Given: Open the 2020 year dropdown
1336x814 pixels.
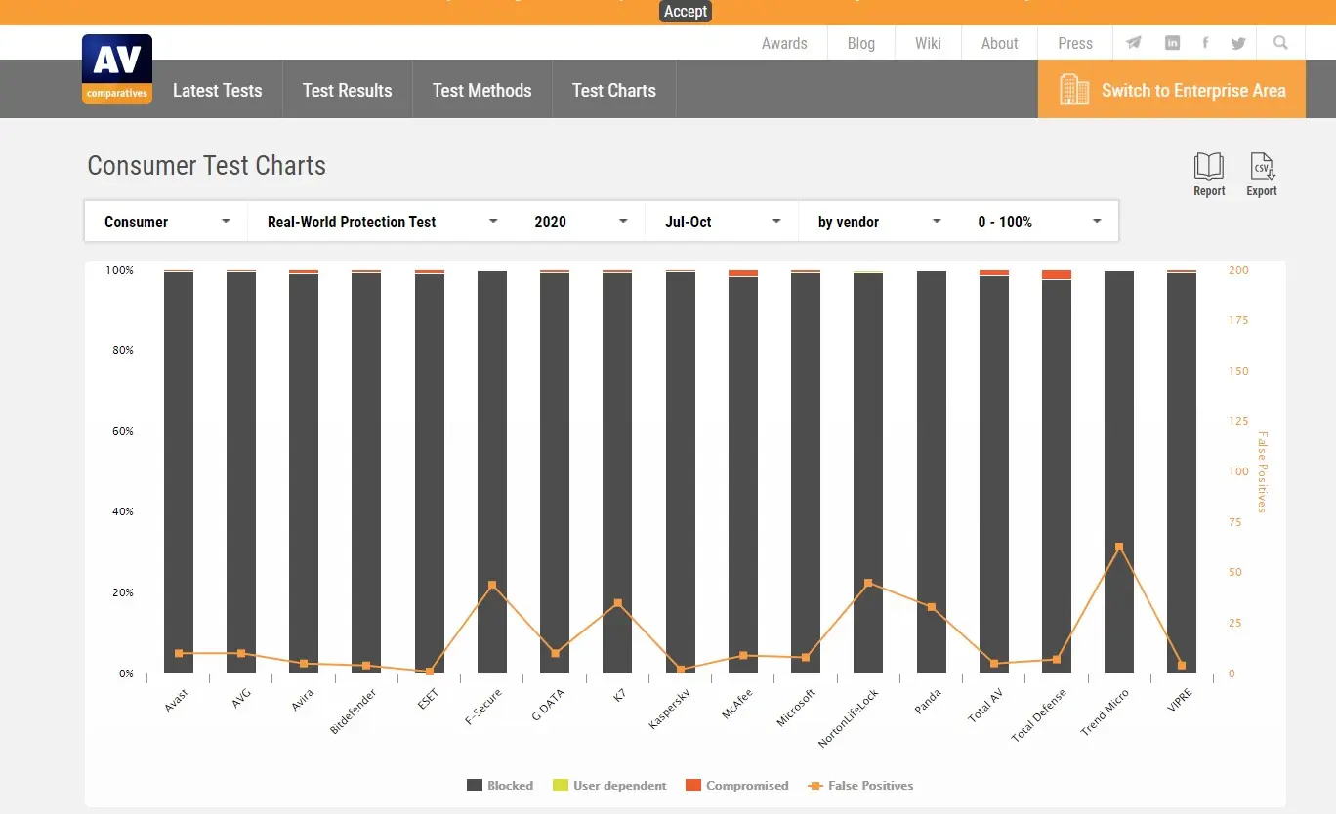Looking at the screenshot, I should tap(581, 222).
